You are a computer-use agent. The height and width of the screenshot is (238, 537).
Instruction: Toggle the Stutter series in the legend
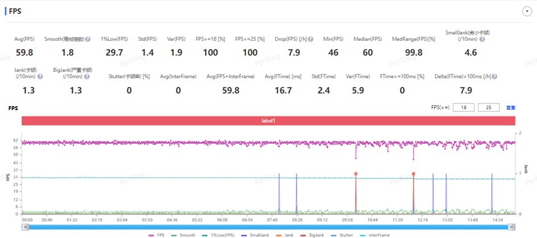(342, 235)
